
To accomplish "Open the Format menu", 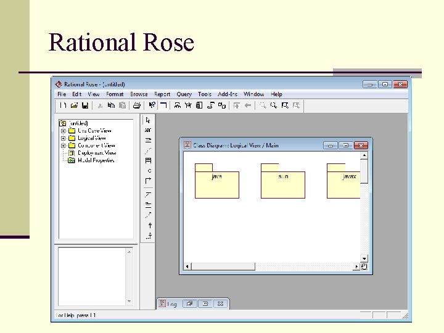I will [x=115, y=94].
